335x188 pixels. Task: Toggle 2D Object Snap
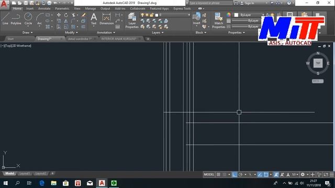tap(266, 174)
